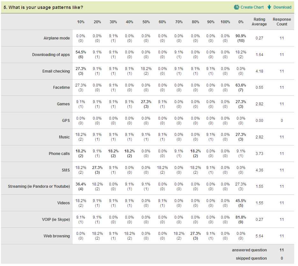This screenshot has width=298, height=266.
Task: Click the Downloading of apps row label
Action: [x=51, y=55]
